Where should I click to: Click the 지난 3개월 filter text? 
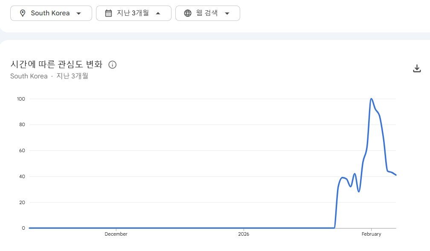coord(133,13)
